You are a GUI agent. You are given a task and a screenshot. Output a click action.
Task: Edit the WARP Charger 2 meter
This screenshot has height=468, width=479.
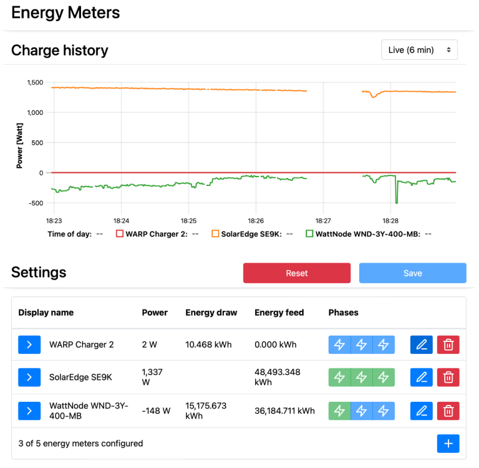pos(422,344)
